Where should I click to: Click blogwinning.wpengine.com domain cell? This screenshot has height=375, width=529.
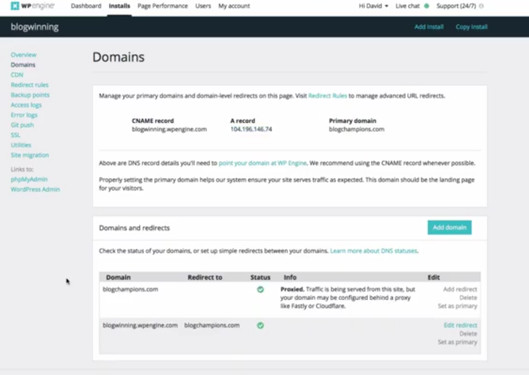point(140,326)
